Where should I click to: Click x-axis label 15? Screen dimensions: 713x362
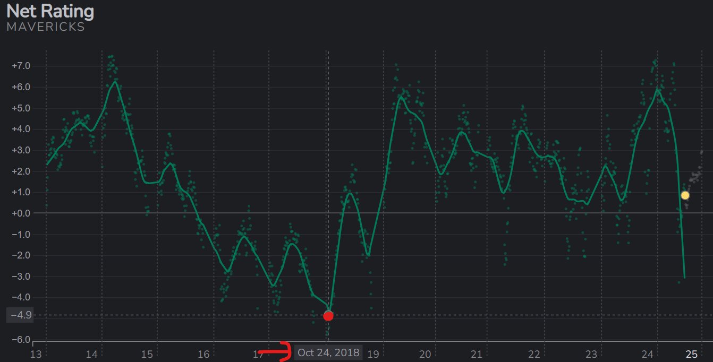pos(147,354)
